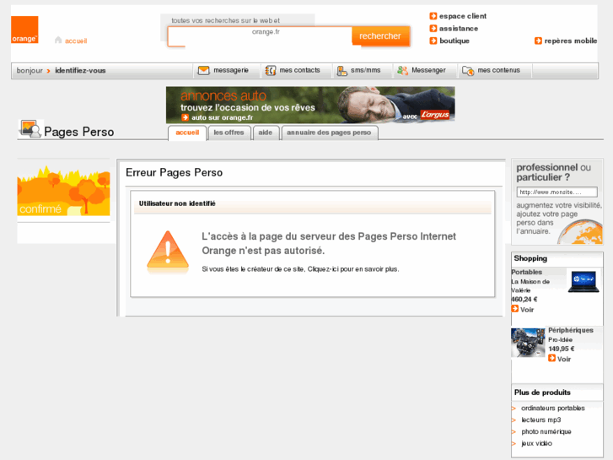Open the Portables product link
Viewport: 613px width, 460px height.
point(527,272)
